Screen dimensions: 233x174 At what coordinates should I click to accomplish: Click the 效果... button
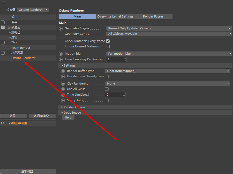(x=14, y=116)
